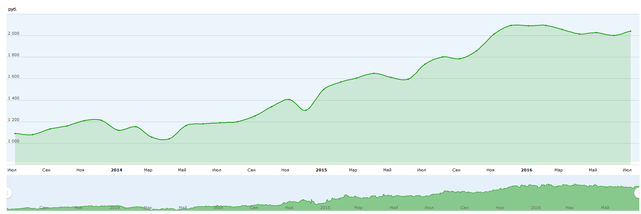Click the 2014 label in the bottom navigator
The image size is (641, 214).
pyautogui.click(x=115, y=208)
